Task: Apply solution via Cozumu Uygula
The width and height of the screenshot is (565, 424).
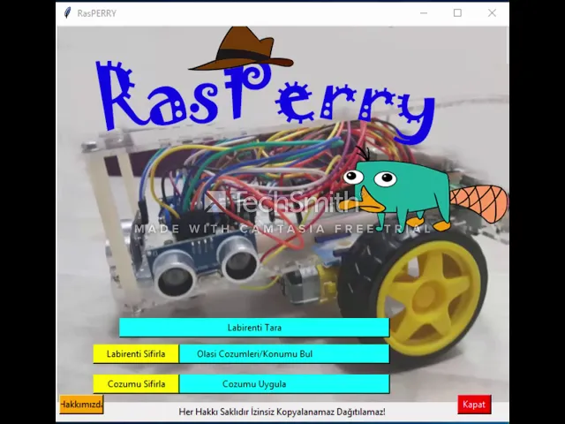Action: [284, 383]
